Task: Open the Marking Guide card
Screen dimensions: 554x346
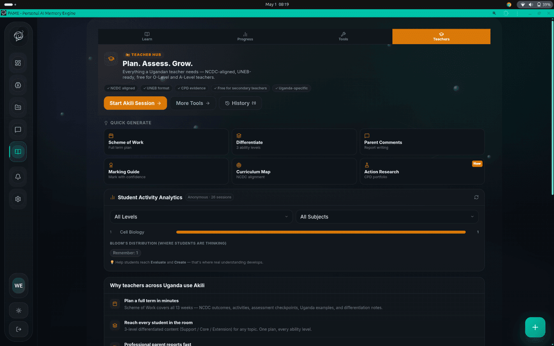Action: click(166, 171)
